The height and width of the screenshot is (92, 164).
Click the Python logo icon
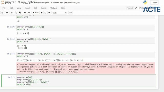pos(145,2)
